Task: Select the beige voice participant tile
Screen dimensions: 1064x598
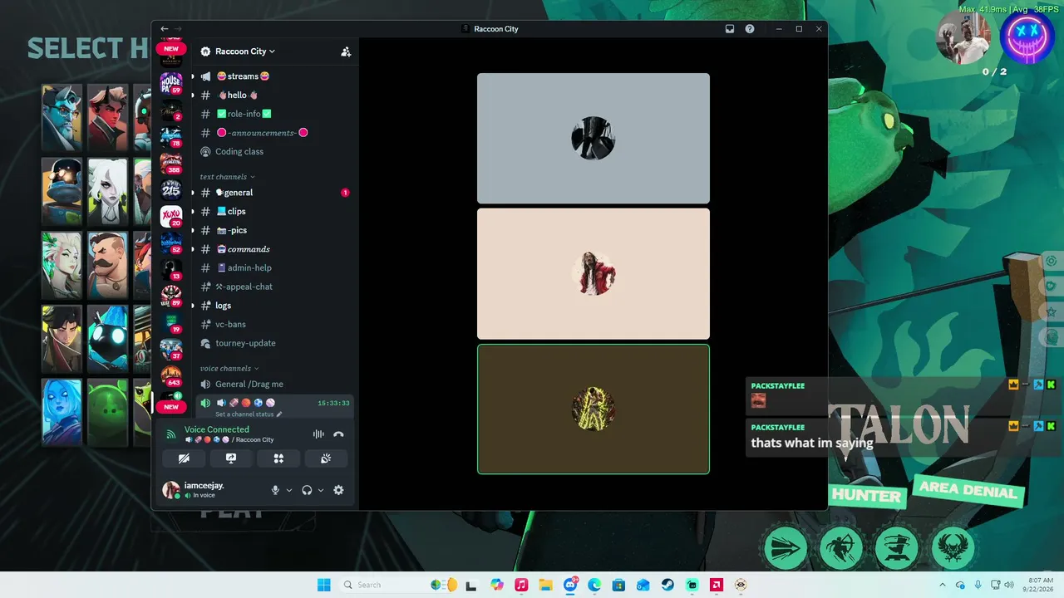Action: pos(594,273)
